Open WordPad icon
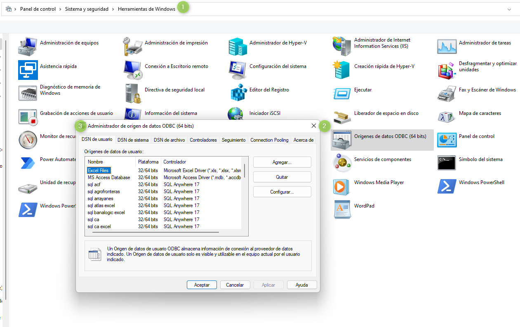Image resolution: width=520 pixels, height=327 pixels. point(342,210)
